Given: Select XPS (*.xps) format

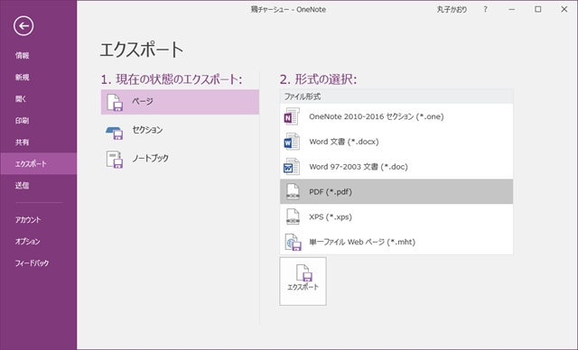Looking at the screenshot, I should [396, 216].
